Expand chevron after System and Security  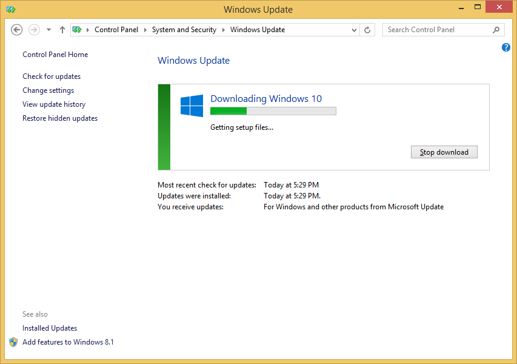tap(223, 30)
